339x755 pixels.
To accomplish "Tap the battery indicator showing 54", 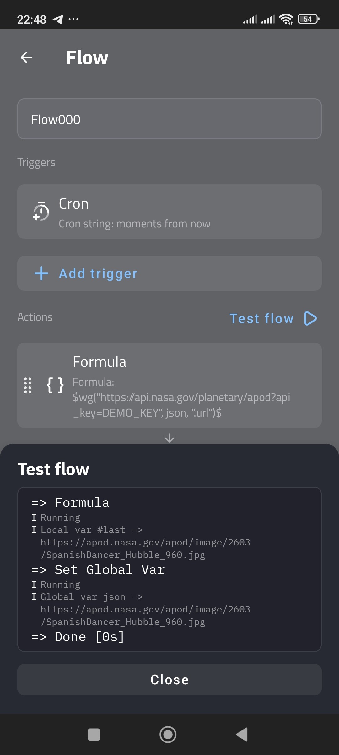I will 309,19.
